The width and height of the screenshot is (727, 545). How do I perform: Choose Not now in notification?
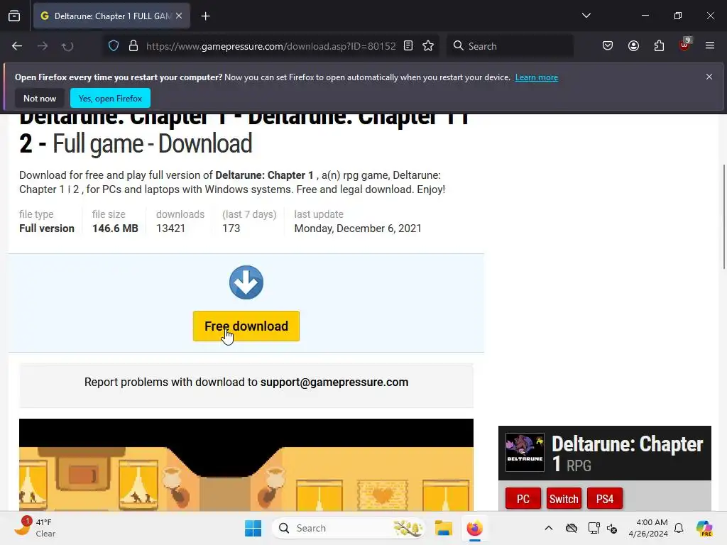(40, 98)
